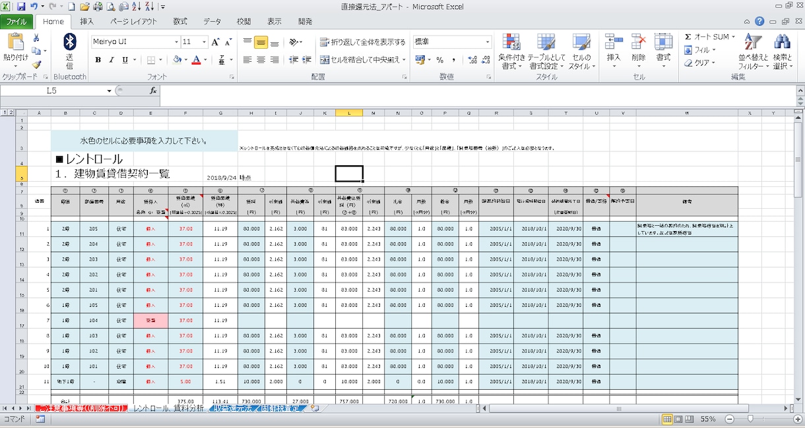The width and height of the screenshot is (805, 428).
Task: Increase decimal places icon
Action: [472, 60]
